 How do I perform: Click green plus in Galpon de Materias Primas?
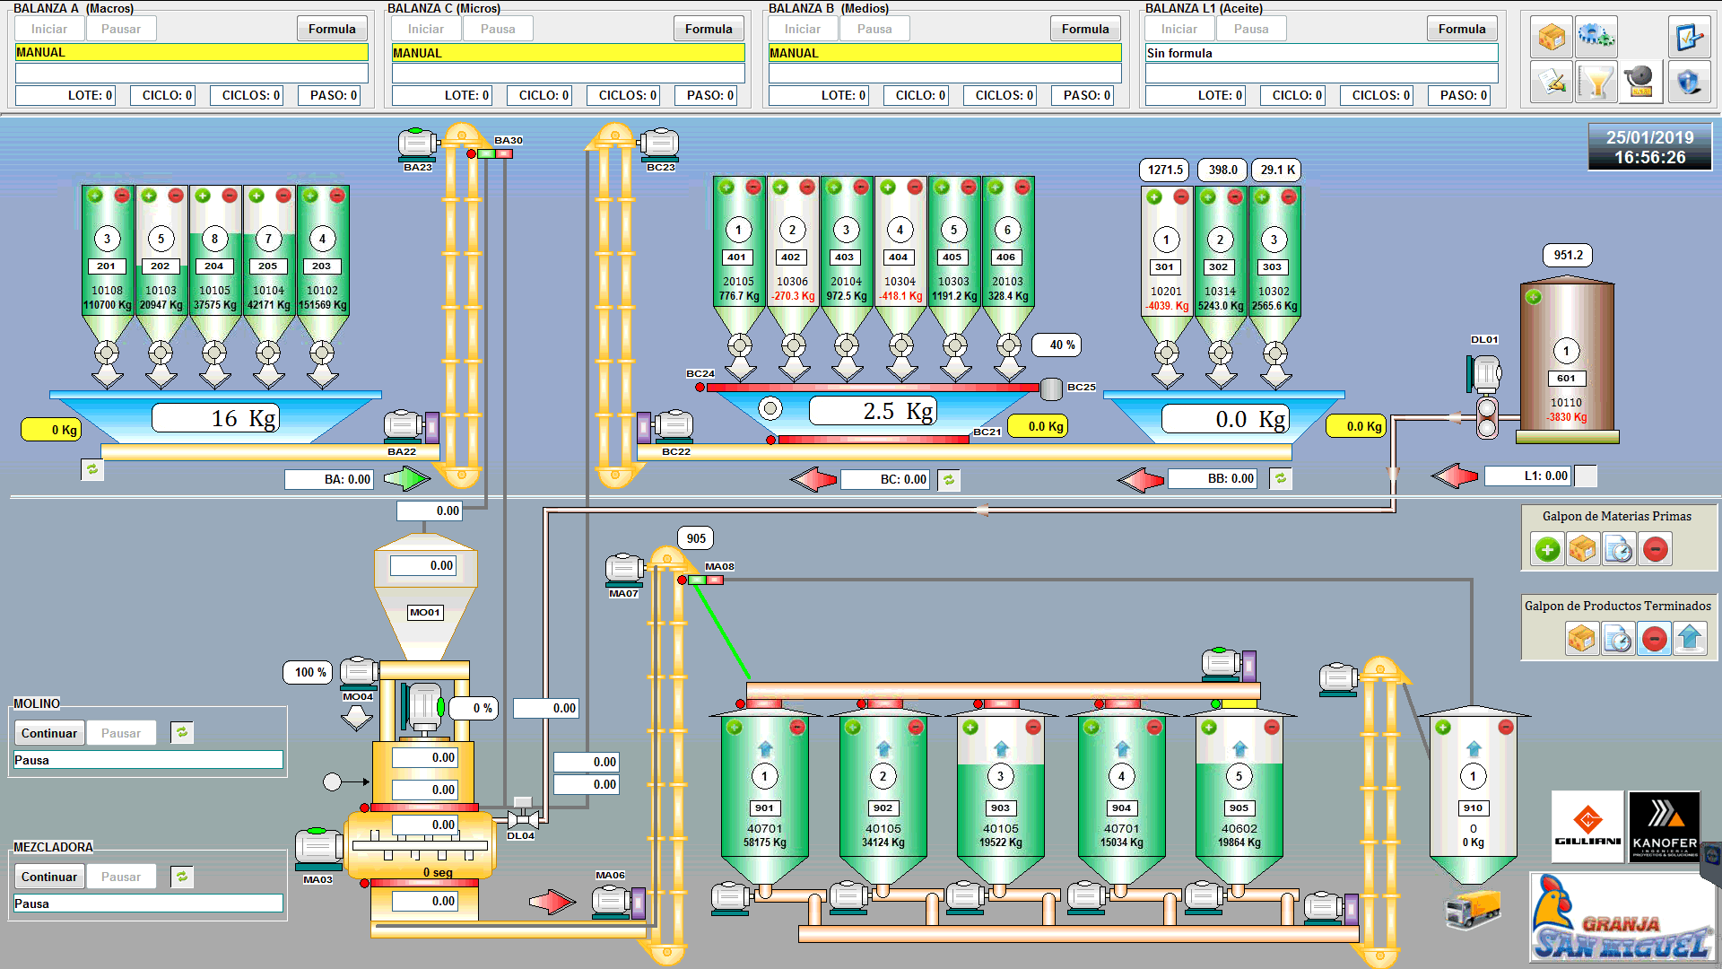tap(1547, 549)
